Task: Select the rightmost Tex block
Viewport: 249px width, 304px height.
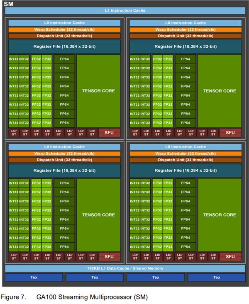Action: point(217,277)
